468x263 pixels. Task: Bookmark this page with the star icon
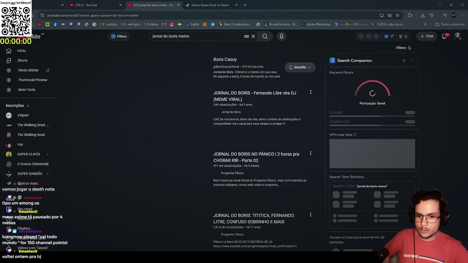(397, 15)
